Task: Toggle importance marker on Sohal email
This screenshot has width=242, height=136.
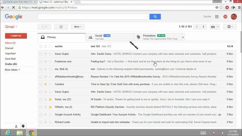Action: click(x=50, y=99)
